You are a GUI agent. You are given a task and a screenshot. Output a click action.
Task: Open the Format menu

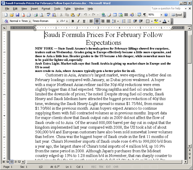pos(46,8)
